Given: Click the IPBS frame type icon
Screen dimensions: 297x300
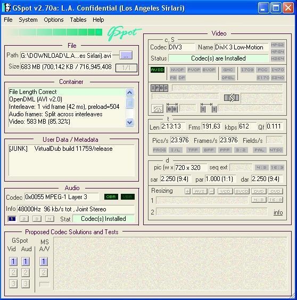Looking at the screenshot, I should coord(159,88).
